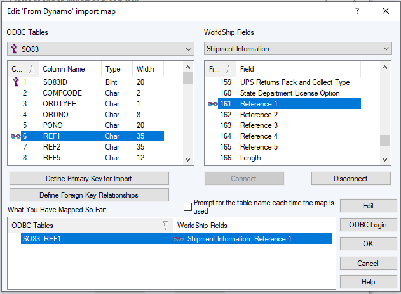The height and width of the screenshot is (294, 401).
Task: Open the SO83 ODBC Tables dropdown
Action: [100, 49]
